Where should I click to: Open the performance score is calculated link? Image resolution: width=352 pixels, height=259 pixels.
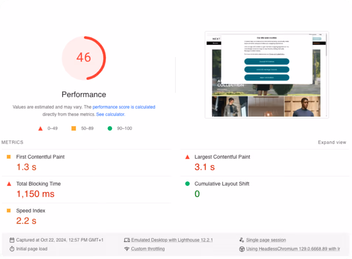[124, 107]
